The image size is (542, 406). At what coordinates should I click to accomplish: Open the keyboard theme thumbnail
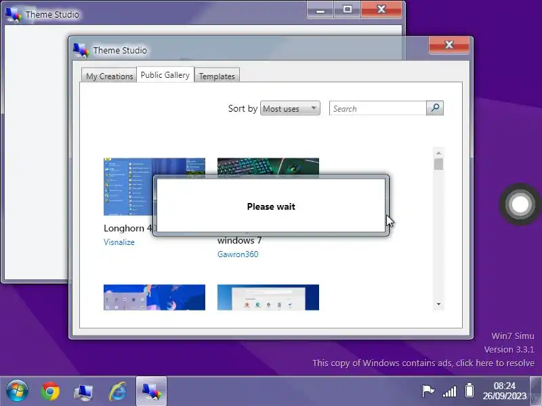268,166
